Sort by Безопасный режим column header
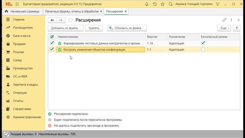The image size is (245, 138). tap(219, 37)
